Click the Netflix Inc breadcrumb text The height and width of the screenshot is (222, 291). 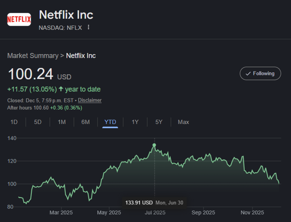pyautogui.click(x=81, y=55)
